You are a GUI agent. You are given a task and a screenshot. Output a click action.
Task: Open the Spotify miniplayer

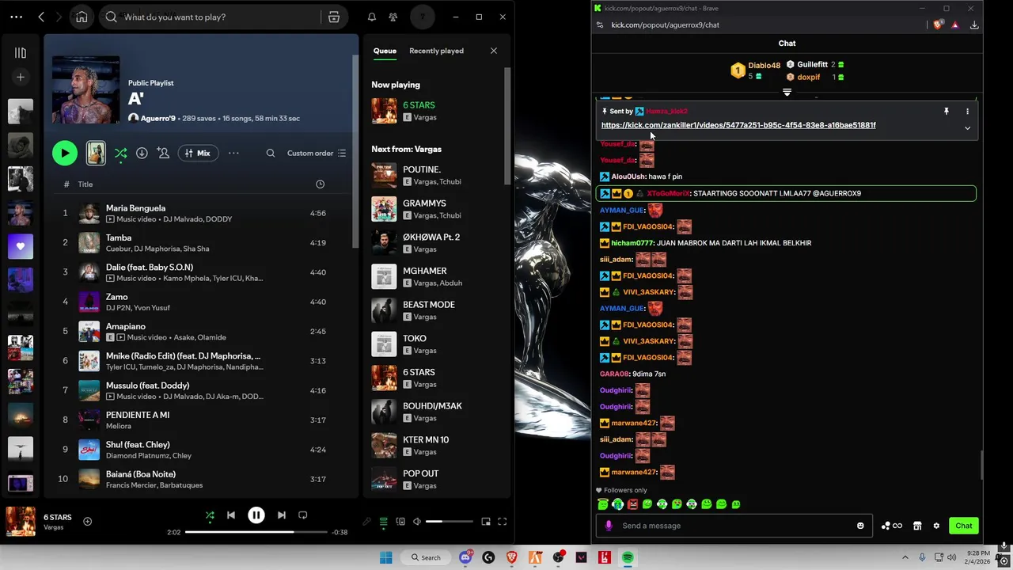click(x=486, y=522)
